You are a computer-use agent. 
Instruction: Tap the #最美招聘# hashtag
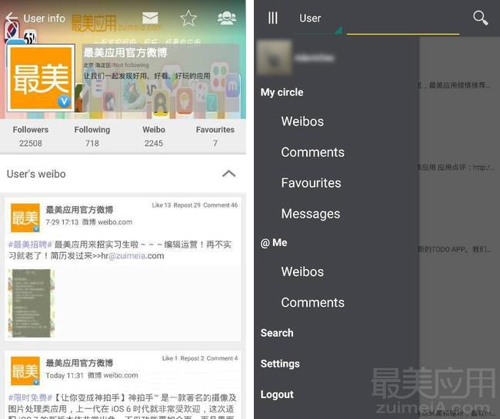pos(30,244)
